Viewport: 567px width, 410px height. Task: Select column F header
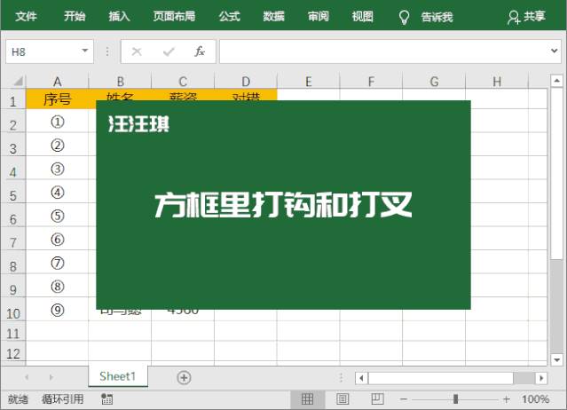(371, 82)
